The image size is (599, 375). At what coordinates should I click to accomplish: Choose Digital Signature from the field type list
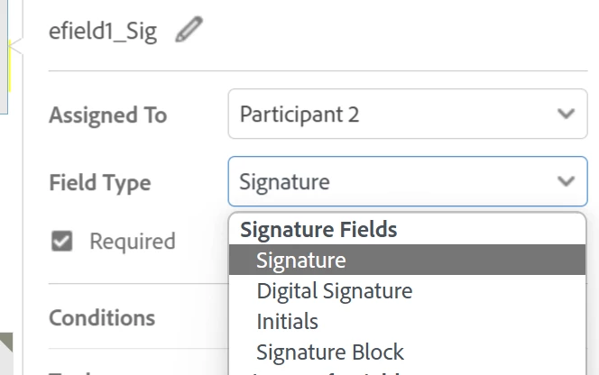tap(334, 291)
